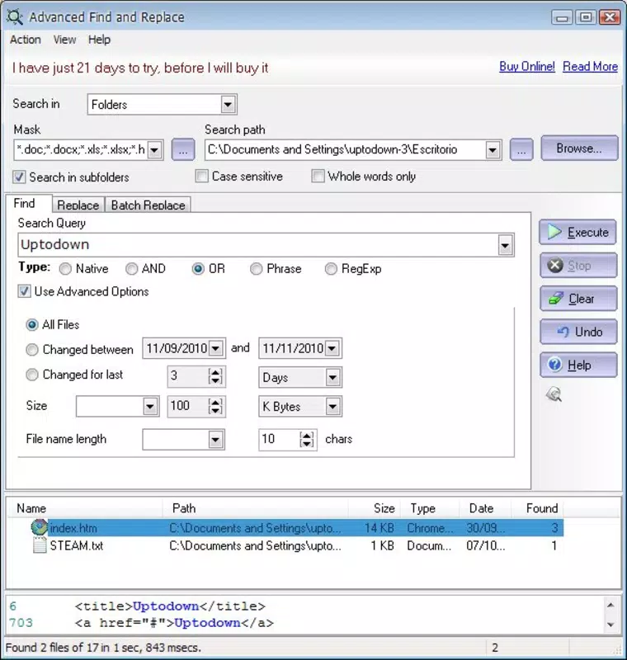This screenshot has width=627, height=660.
Task: Open mask editor ellipsis button
Action: pos(183,149)
